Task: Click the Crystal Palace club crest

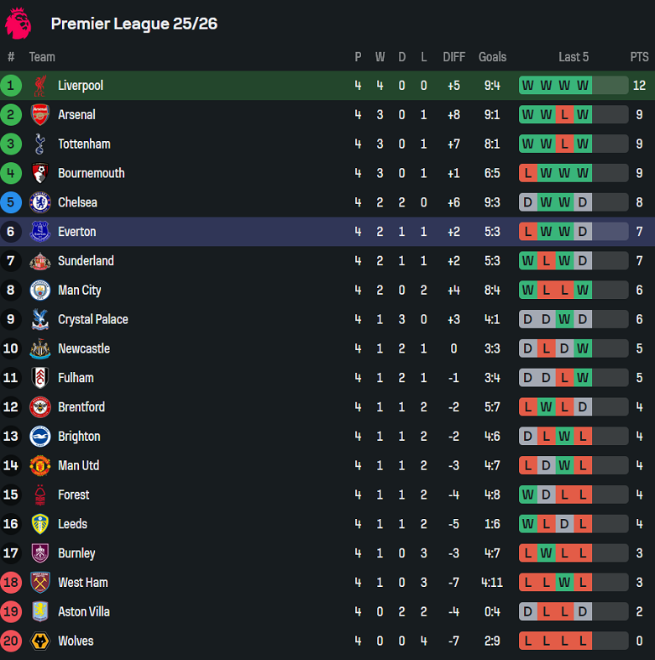Action: point(39,320)
